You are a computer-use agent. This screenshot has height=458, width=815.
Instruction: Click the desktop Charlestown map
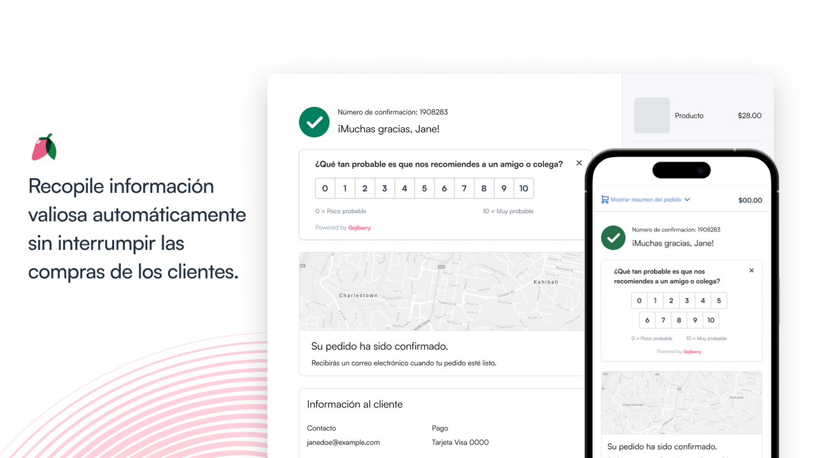(x=442, y=291)
